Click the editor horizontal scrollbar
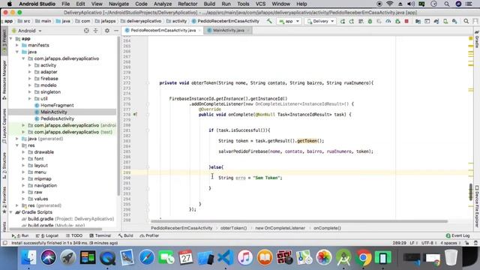The image size is (480, 270). (299, 221)
